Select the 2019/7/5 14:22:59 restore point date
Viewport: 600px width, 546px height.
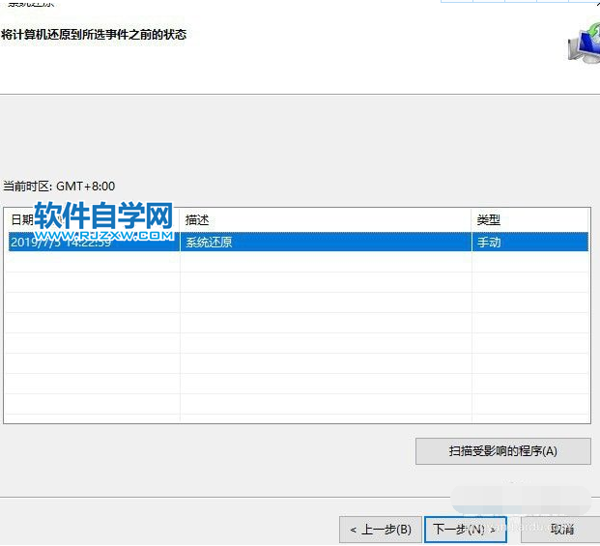[x=60, y=243]
